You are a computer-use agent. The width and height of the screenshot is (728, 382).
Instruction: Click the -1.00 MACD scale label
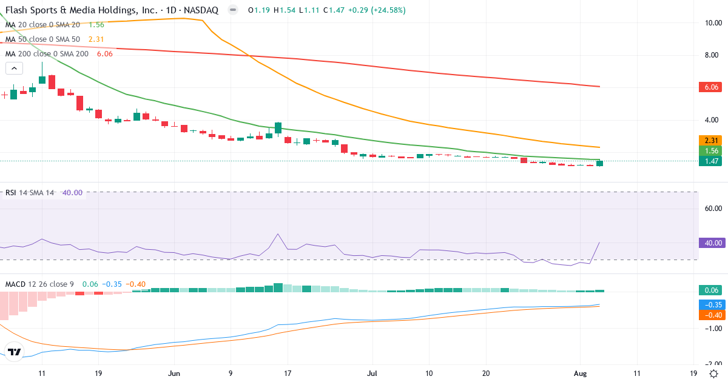coord(712,329)
